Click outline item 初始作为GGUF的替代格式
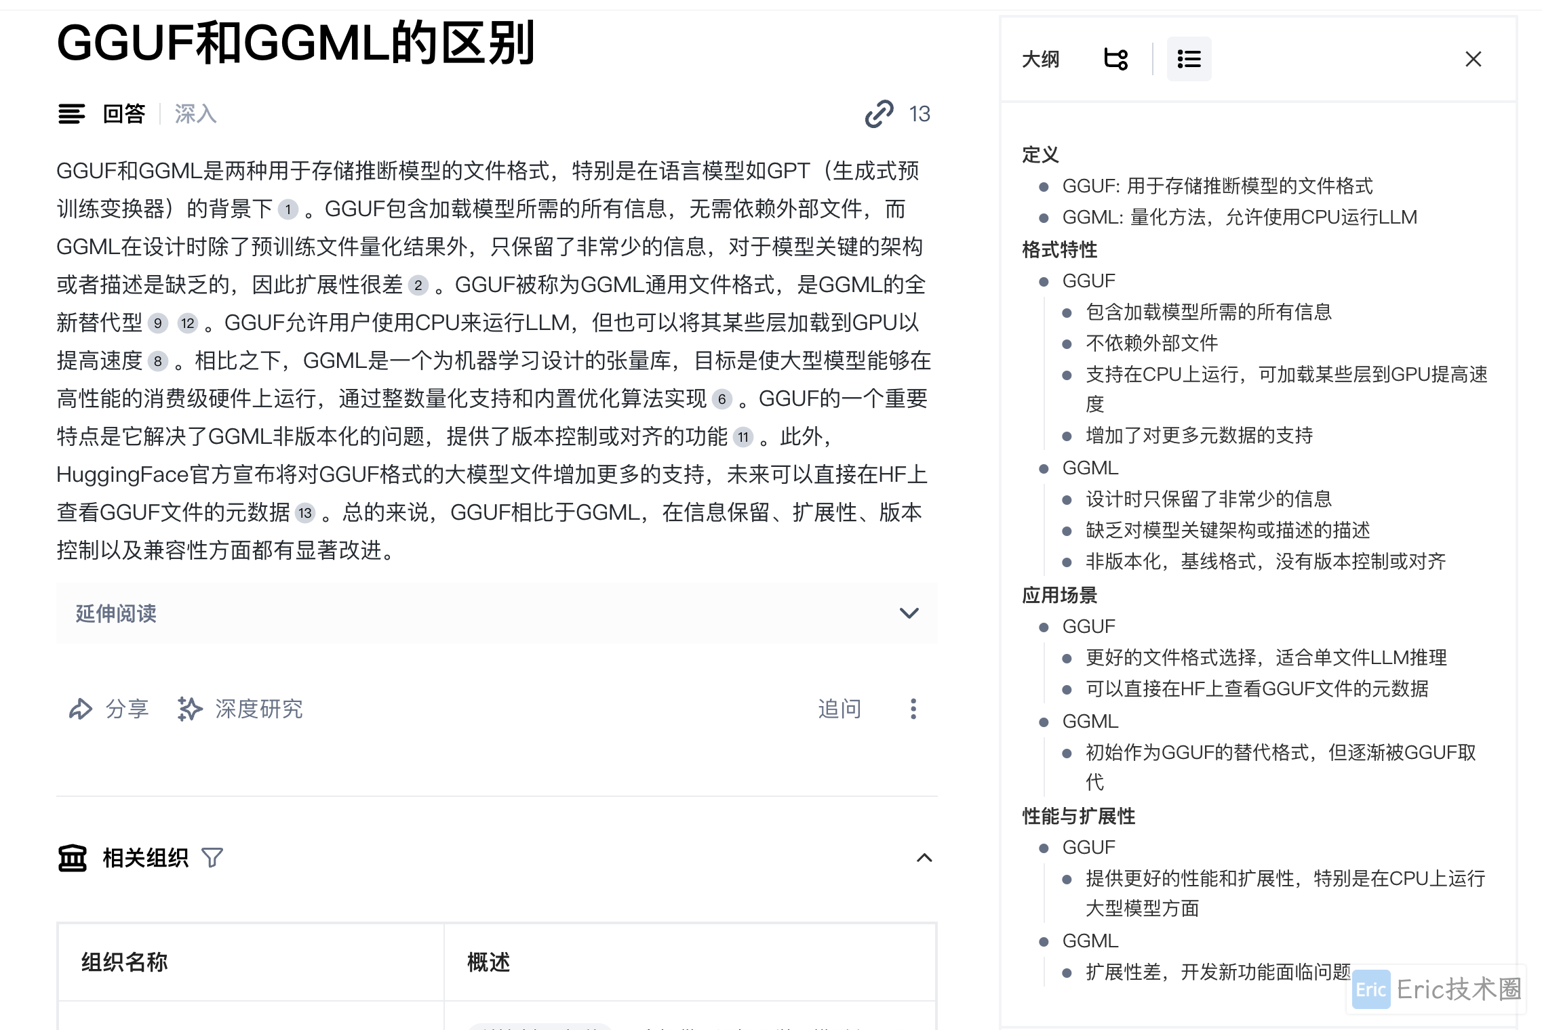This screenshot has width=1542, height=1030. point(1281,767)
